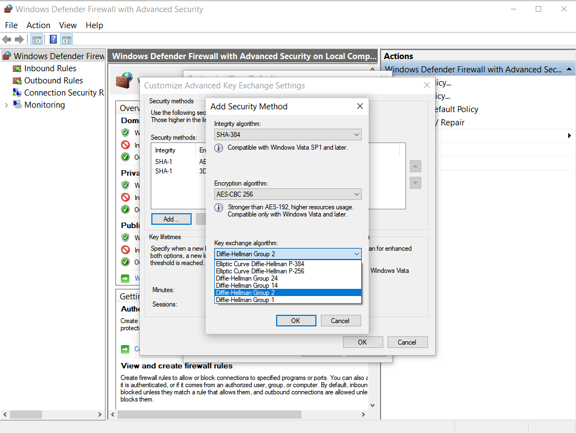
Task: Move security method up with arrow button
Action: (x=415, y=166)
